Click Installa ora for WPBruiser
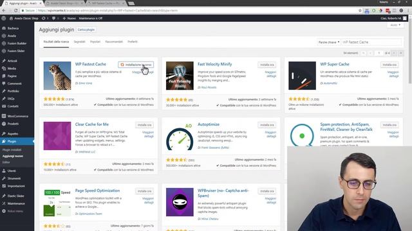The width and height of the screenshot is (412, 231). click(x=267, y=191)
